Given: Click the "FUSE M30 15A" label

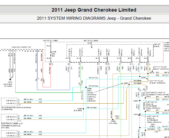Looking at the screenshot, I should click(54, 54).
